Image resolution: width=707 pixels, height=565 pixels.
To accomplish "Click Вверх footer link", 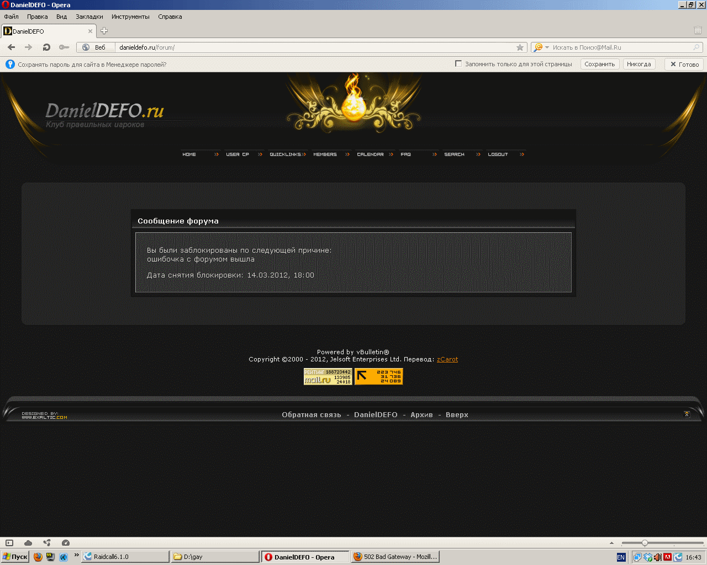I will pos(457,415).
